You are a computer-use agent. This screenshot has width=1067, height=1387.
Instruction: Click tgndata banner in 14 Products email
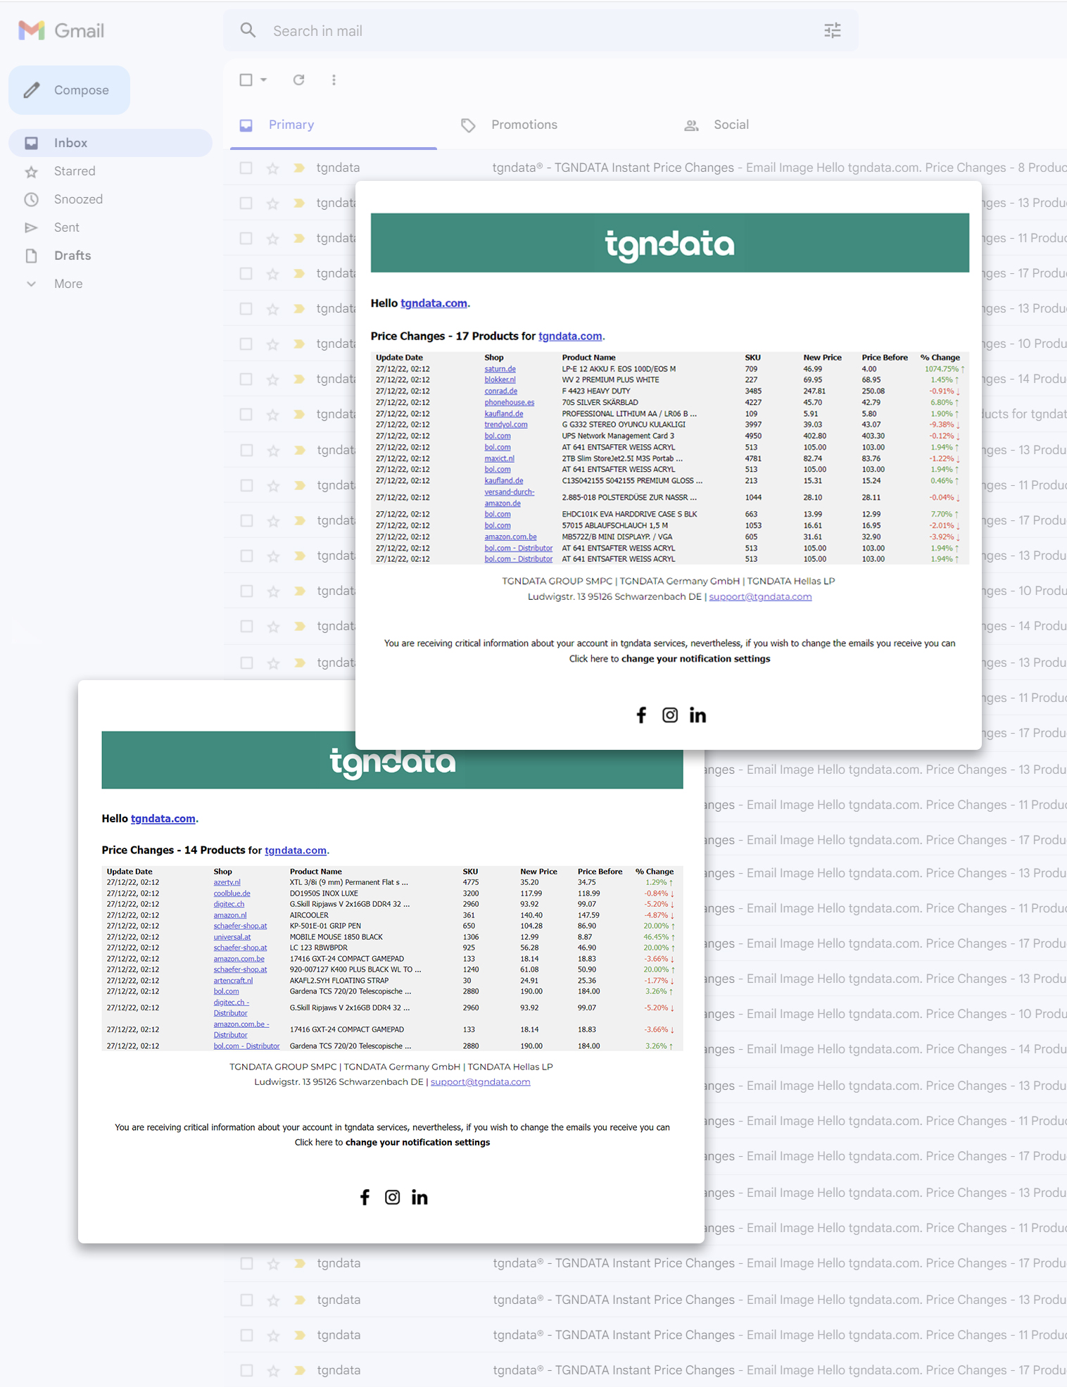[392, 760]
